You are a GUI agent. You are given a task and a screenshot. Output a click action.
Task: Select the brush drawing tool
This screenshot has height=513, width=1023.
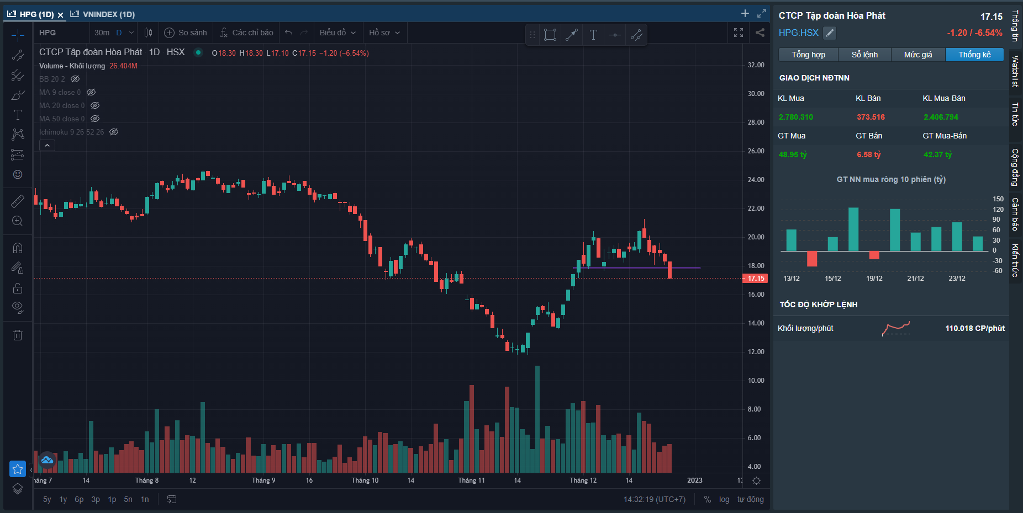(x=18, y=95)
